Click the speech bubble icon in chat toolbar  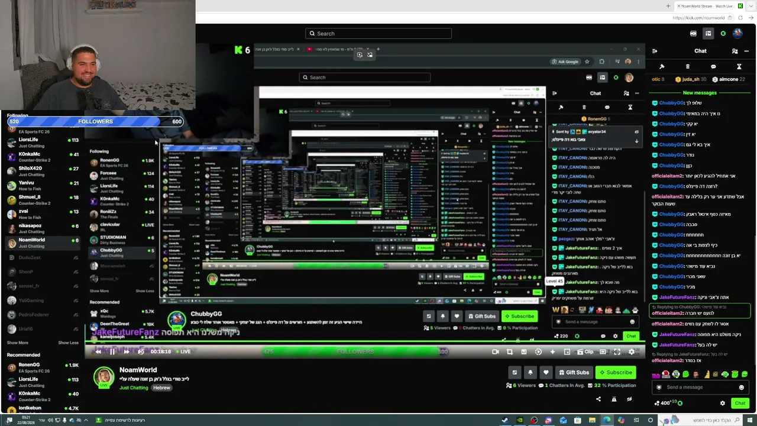(713, 66)
